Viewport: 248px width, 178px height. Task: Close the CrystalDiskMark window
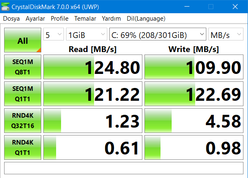pos(235,7)
